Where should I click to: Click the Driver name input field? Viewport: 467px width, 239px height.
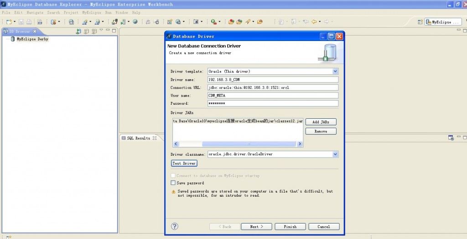tap(273, 80)
